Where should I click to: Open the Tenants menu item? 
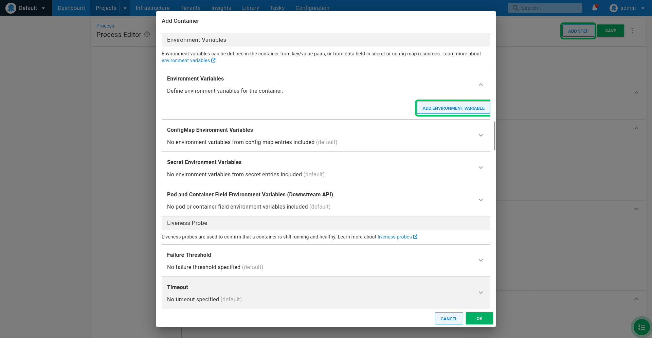point(190,8)
